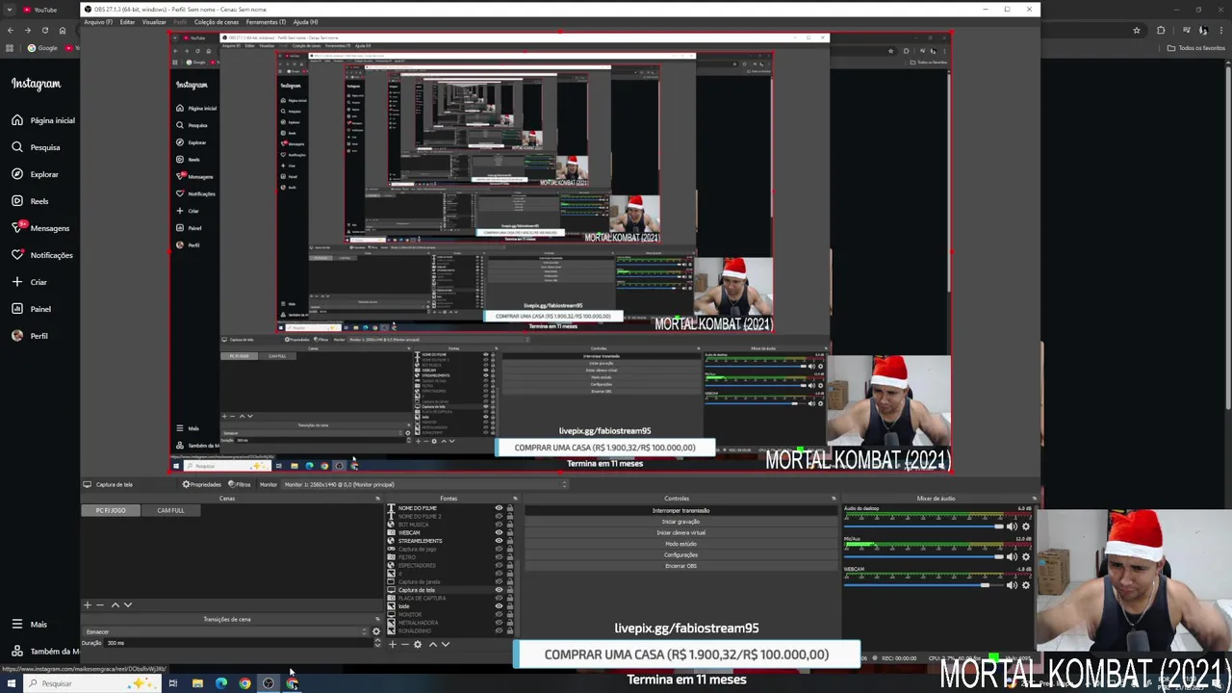Viewport: 1232px width, 693px height.
Task: Open Instagram Pesquisa search icon
Action: [x=17, y=147]
